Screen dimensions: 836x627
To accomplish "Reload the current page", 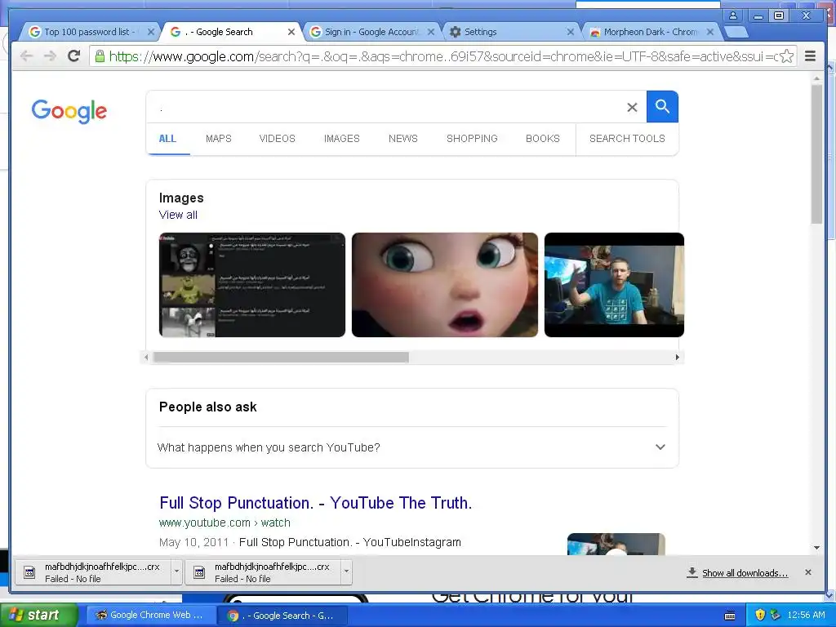I will 74,56.
